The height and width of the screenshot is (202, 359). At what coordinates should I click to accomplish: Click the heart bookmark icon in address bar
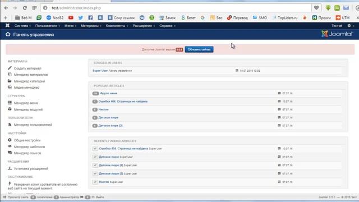(316, 8)
